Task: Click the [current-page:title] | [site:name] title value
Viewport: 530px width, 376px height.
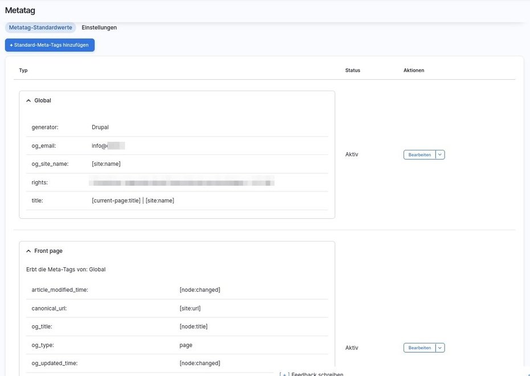Action: coord(133,201)
